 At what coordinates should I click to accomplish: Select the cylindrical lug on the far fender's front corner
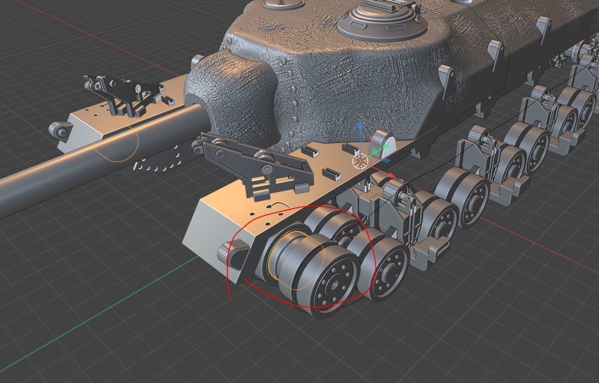coord(61,130)
